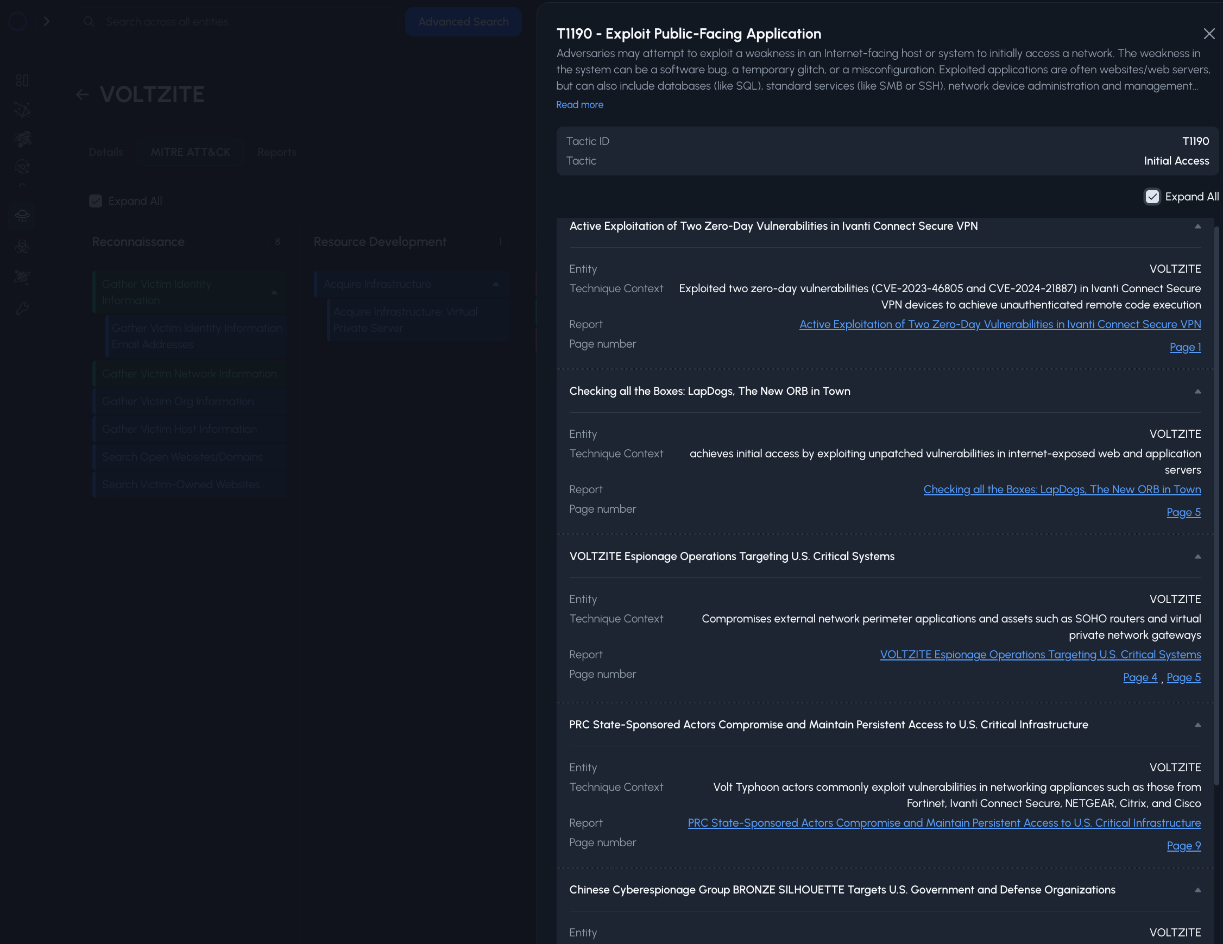Click the biohazard icon in sidebar
The image size is (1223, 944).
pos(22,247)
